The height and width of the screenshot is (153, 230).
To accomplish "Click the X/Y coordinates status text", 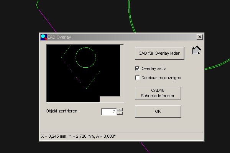I will (x=78, y=136).
